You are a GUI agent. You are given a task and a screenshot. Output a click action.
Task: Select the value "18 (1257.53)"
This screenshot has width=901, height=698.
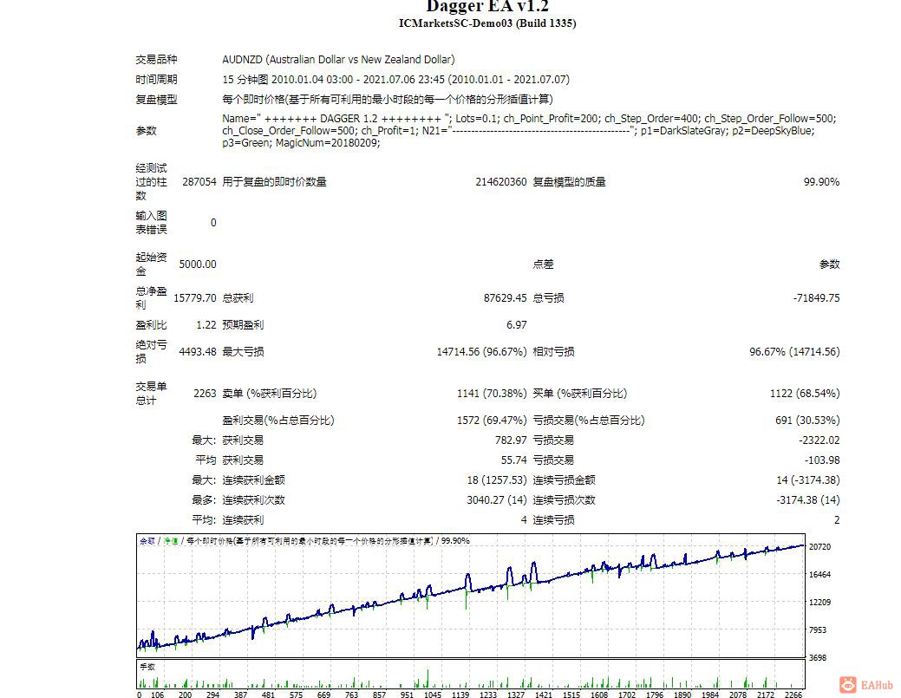[497, 479]
